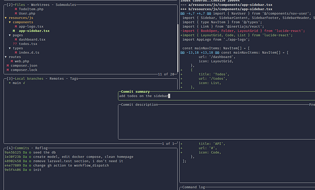This screenshot has height=190, width=315.
Task: Click the graph node of the init commit
Action: (x=30, y=170)
